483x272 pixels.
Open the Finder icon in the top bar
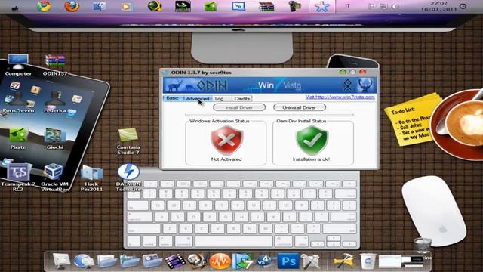click(99, 6)
